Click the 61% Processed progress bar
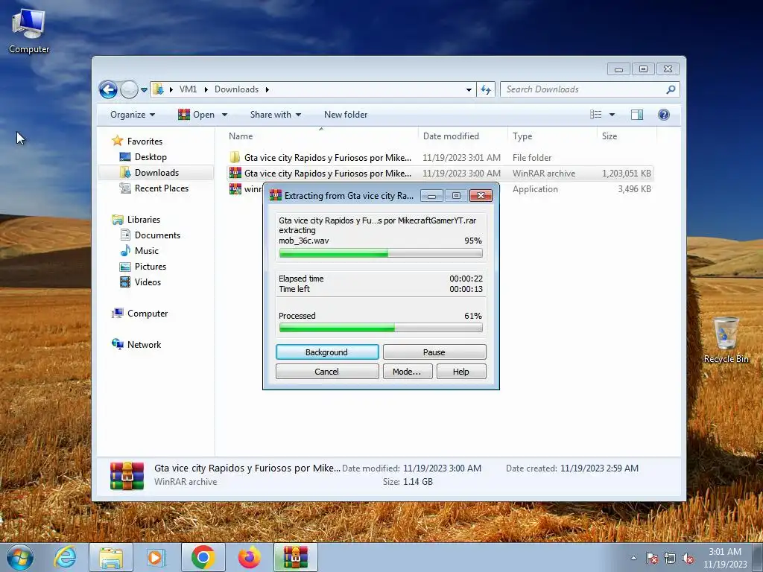Viewport: 763px width, 572px height. pyautogui.click(x=381, y=328)
